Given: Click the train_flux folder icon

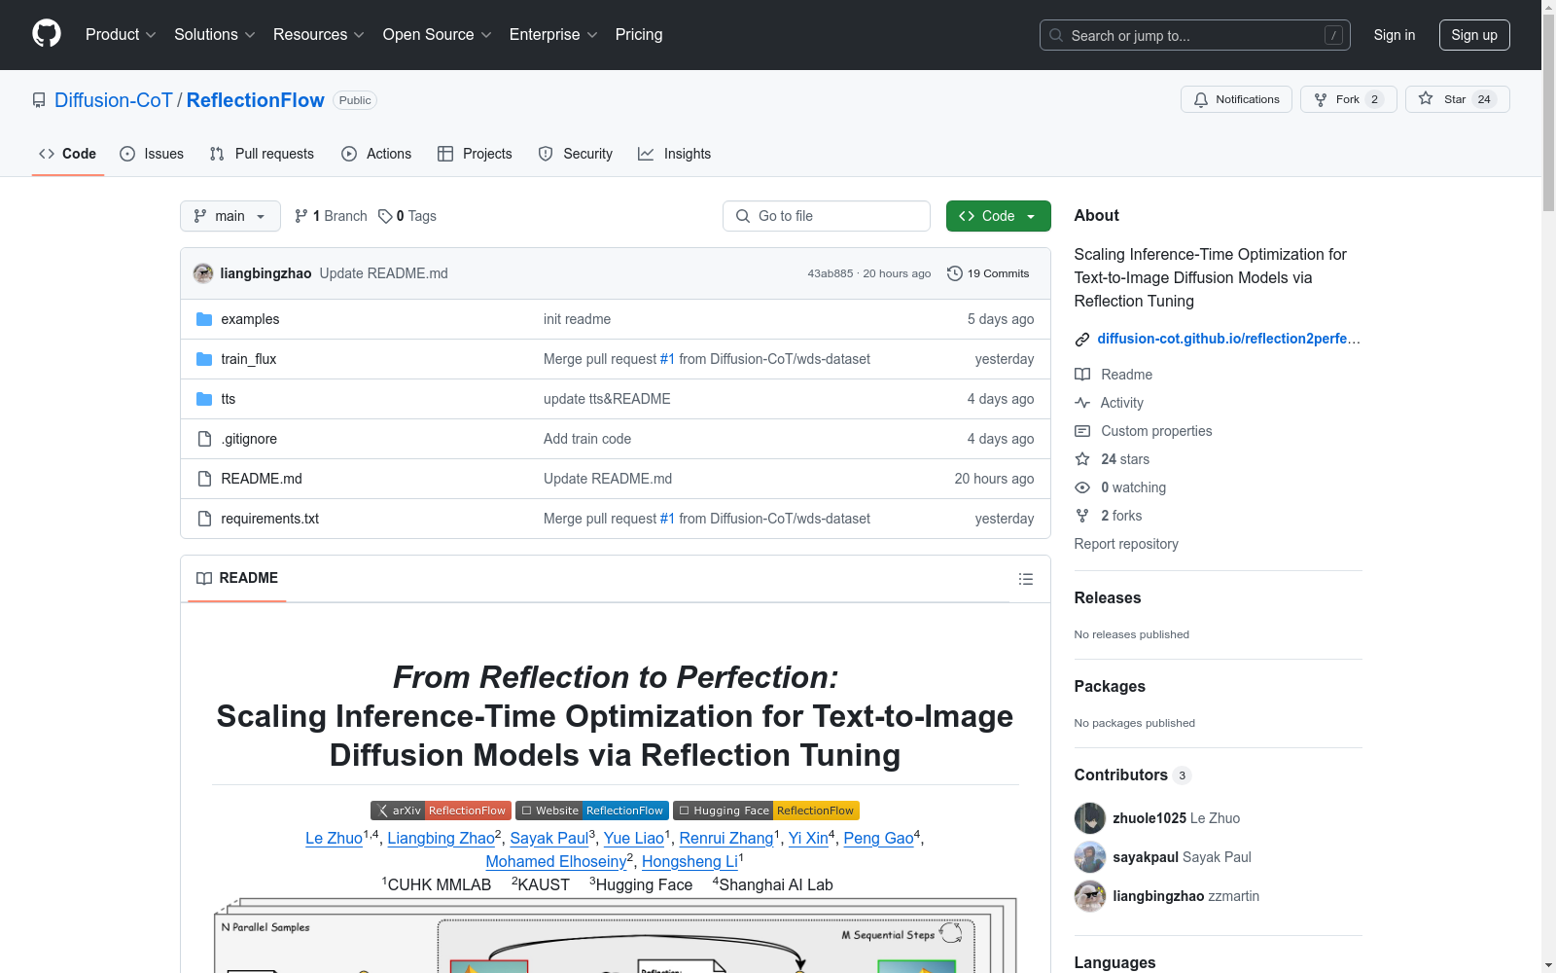Looking at the screenshot, I should pyautogui.click(x=204, y=359).
